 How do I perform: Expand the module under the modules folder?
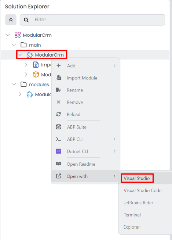coord(20,94)
